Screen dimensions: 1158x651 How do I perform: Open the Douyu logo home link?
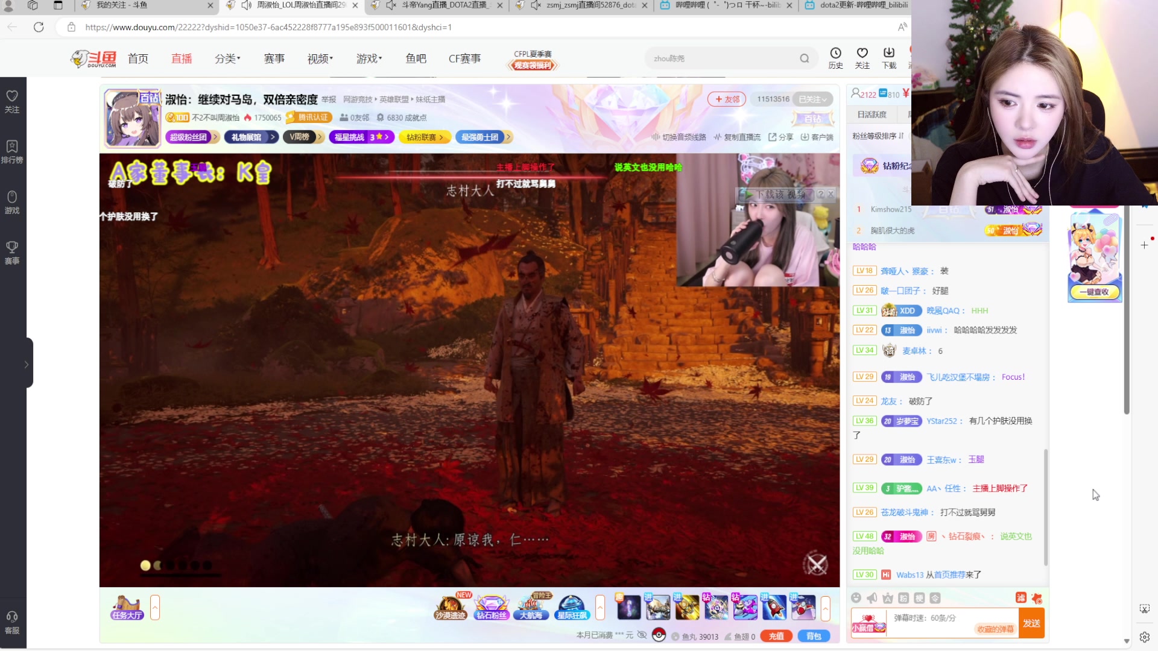click(93, 58)
